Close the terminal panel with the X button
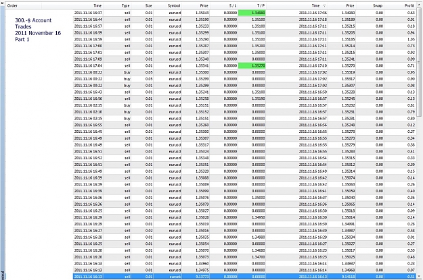Screen dimensions: 423x280 pyautogui.click(x=2, y=3)
